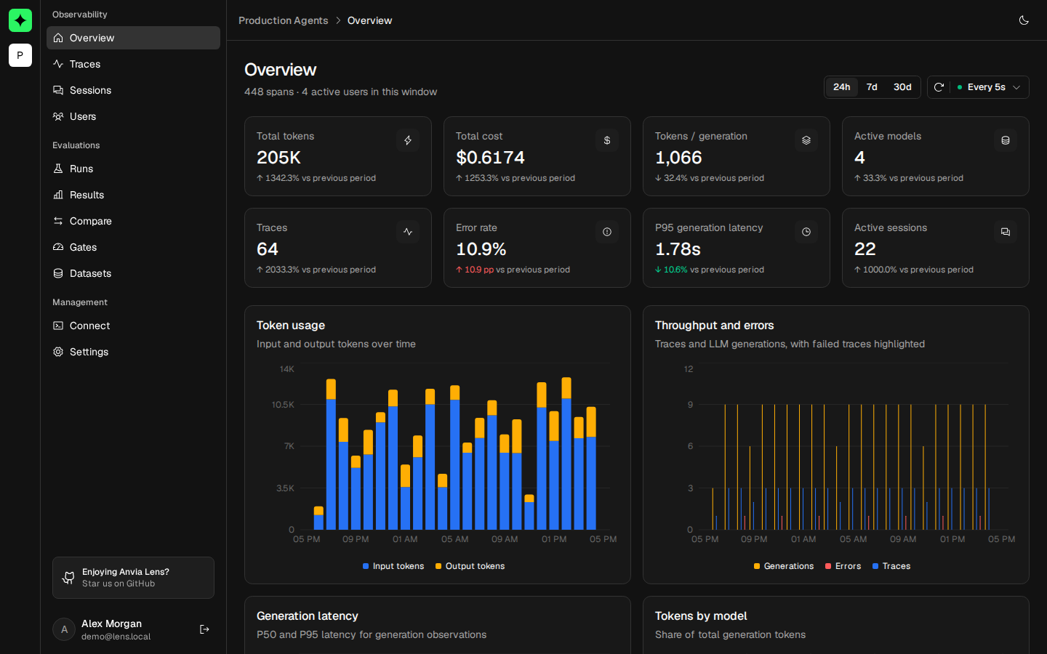Click the terminal icon beside Connect

[x=58, y=326]
